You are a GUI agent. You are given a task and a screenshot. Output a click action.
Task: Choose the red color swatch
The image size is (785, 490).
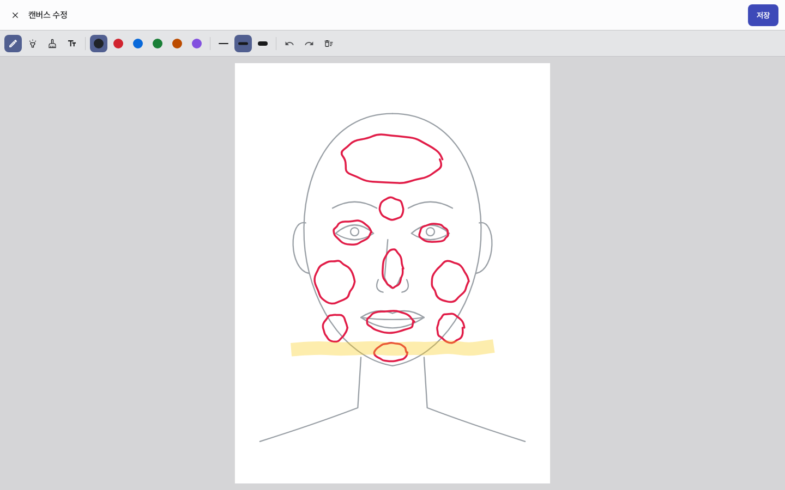[118, 44]
